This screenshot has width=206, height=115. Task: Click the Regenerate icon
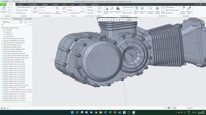(x=4, y=9)
